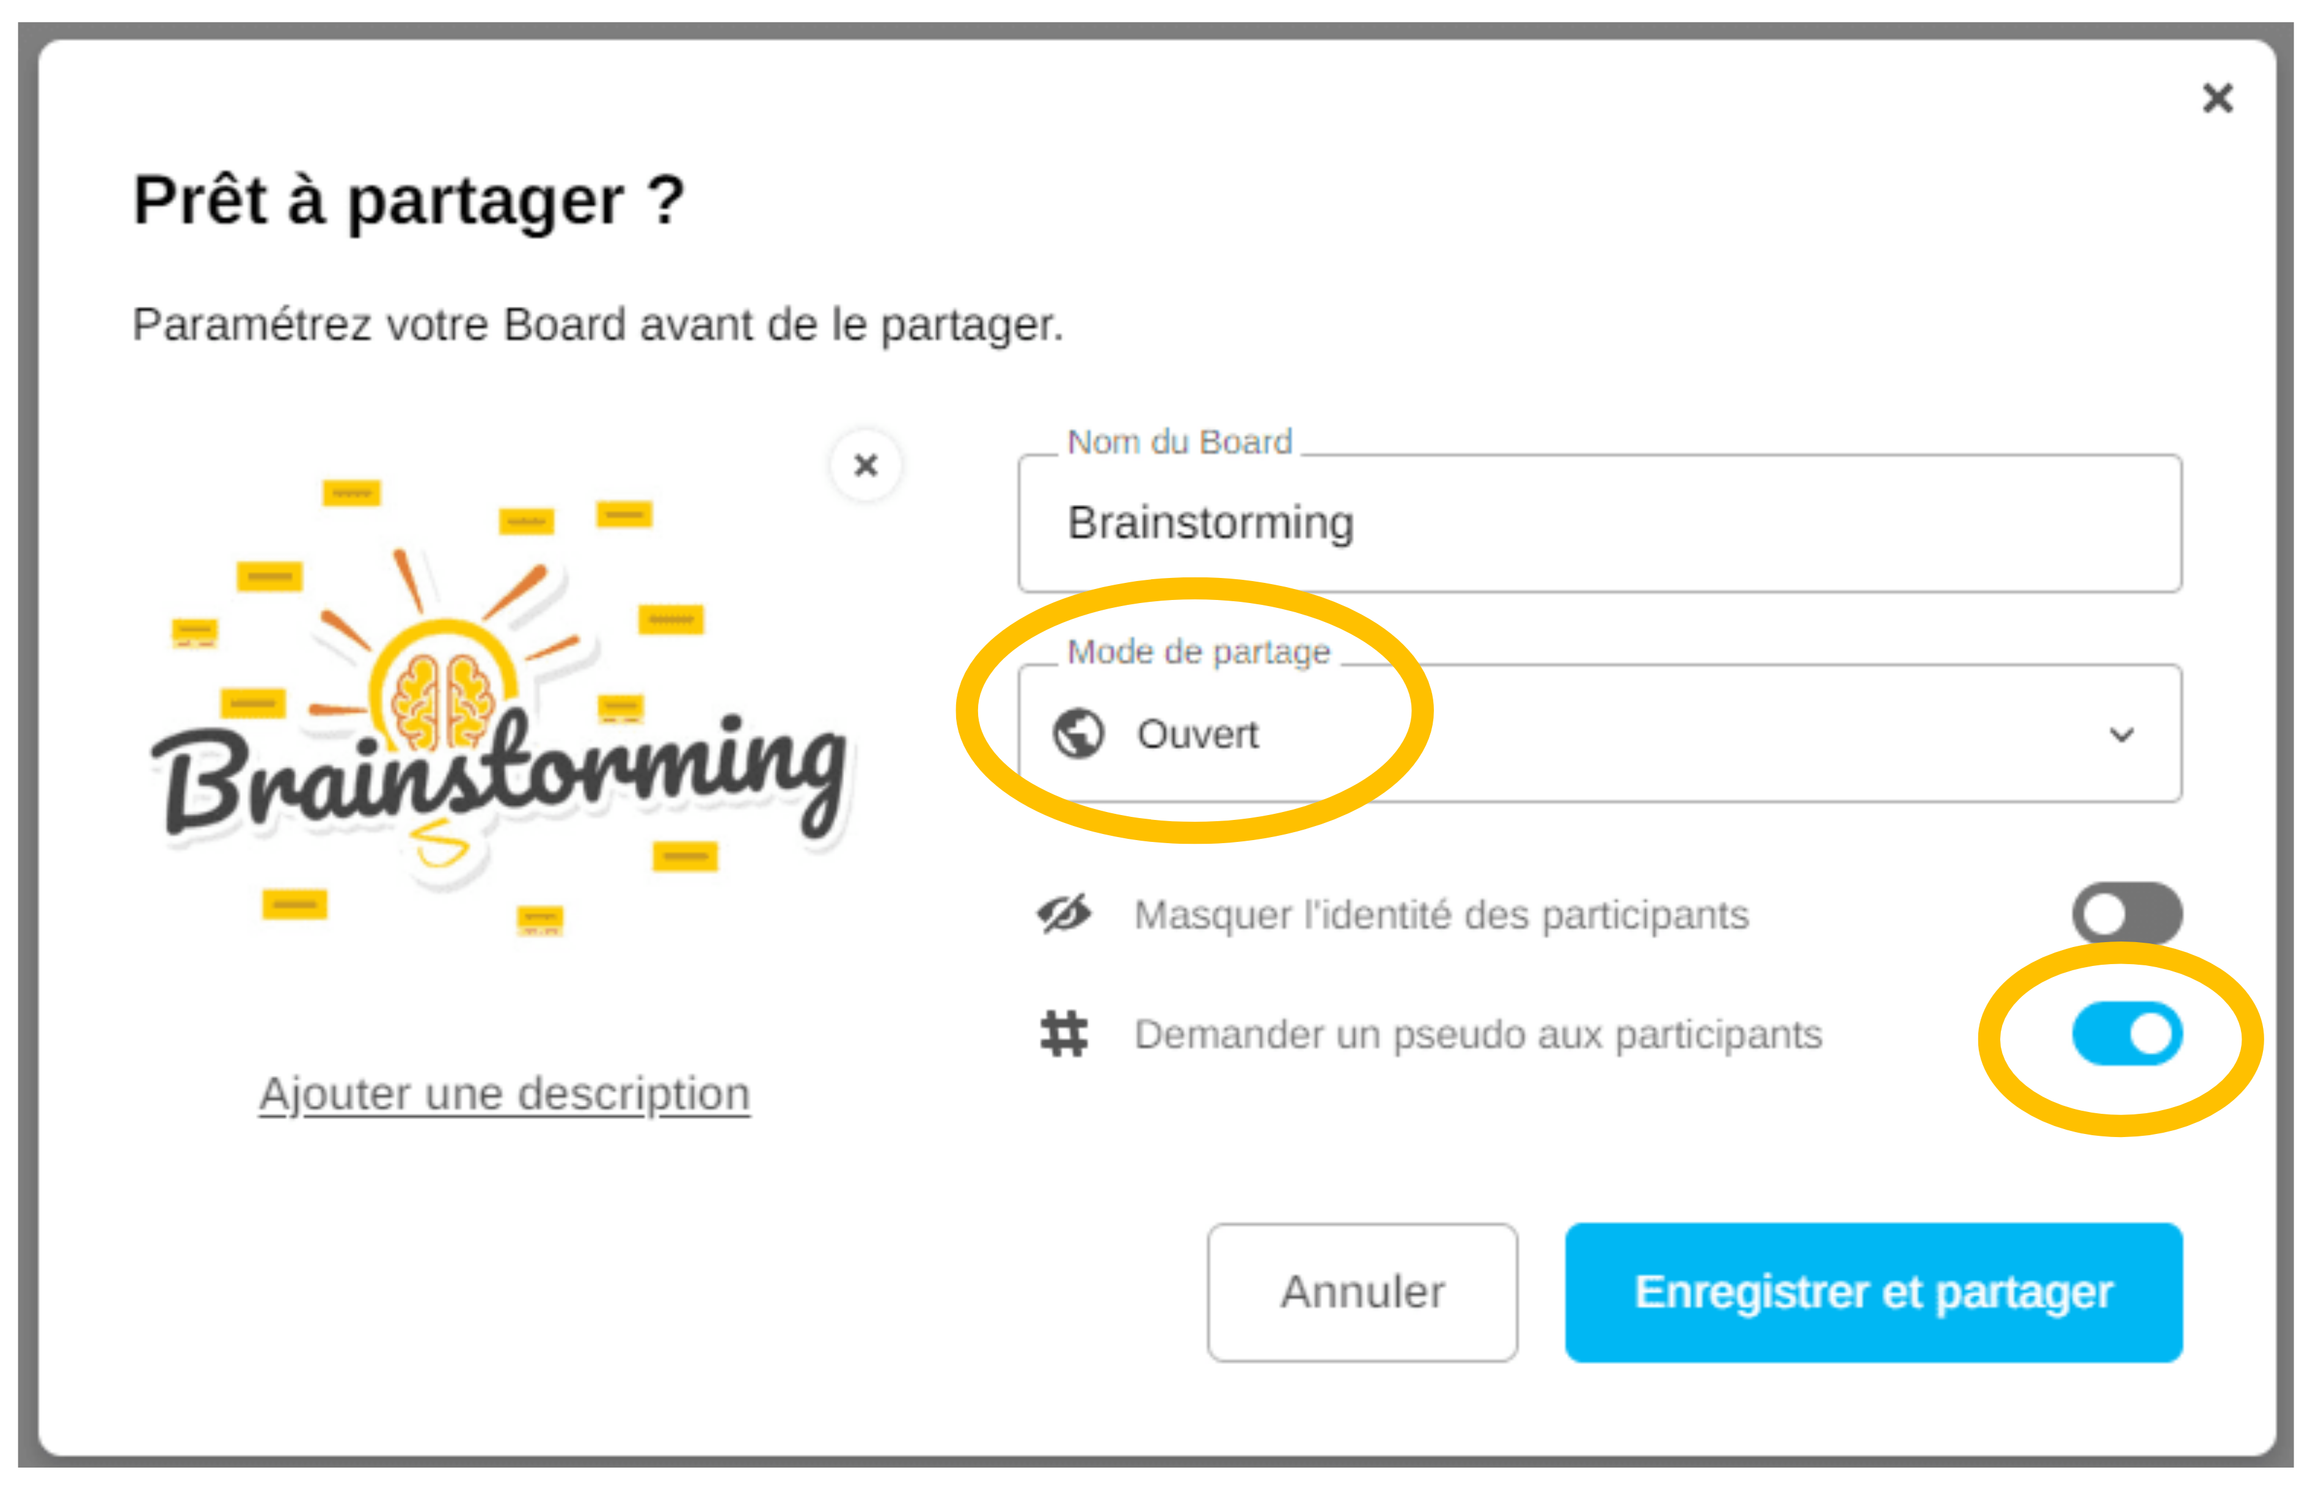Click the "Prêt à partager ?" heading
The image size is (2310, 1492).
(409, 200)
